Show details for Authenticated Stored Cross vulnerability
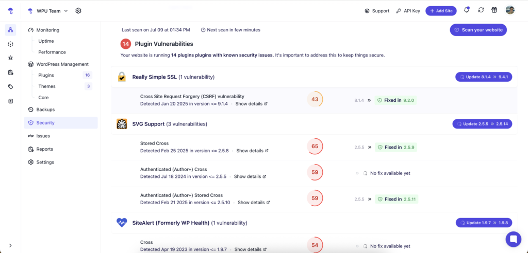Screen dimensions: 528x253 point(254,203)
